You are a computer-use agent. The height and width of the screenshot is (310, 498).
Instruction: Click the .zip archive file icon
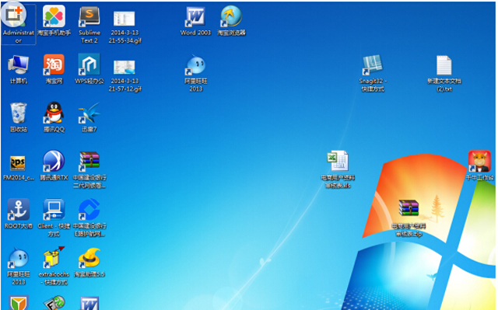409,208
